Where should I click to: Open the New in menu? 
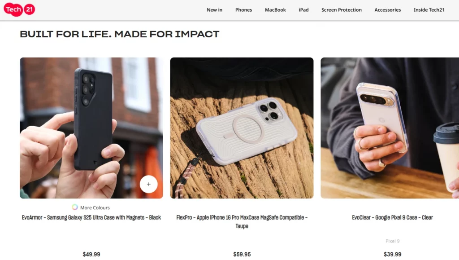[214, 10]
